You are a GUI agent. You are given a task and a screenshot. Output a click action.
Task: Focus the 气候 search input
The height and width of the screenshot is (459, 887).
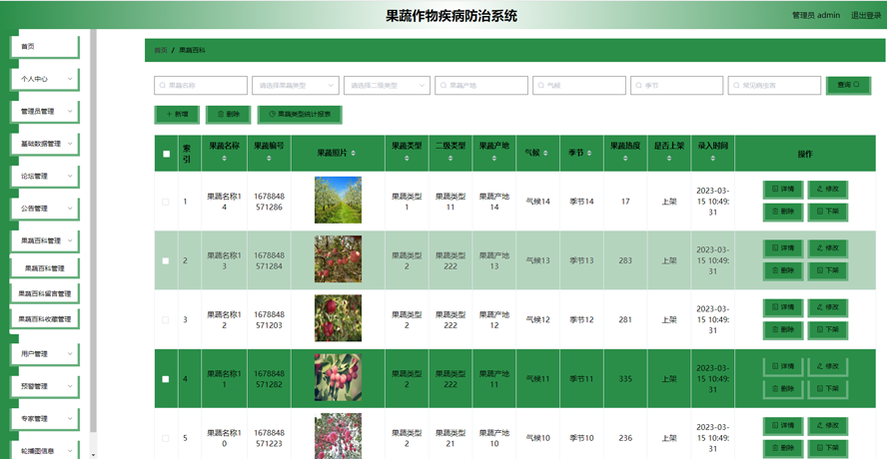tap(579, 86)
